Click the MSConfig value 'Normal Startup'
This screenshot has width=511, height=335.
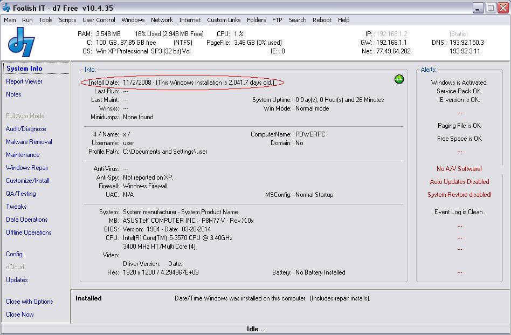(314, 195)
